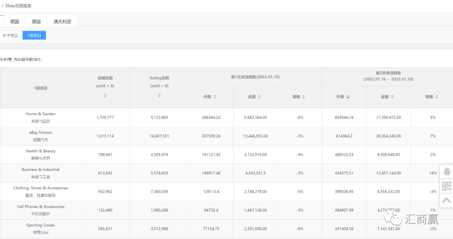Click store count 585,651 cell

coord(105,229)
